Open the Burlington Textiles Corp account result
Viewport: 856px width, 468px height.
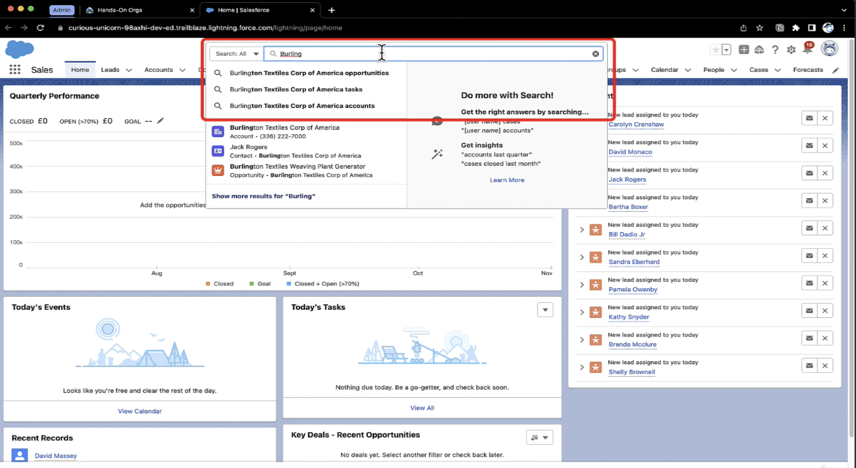(307, 132)
